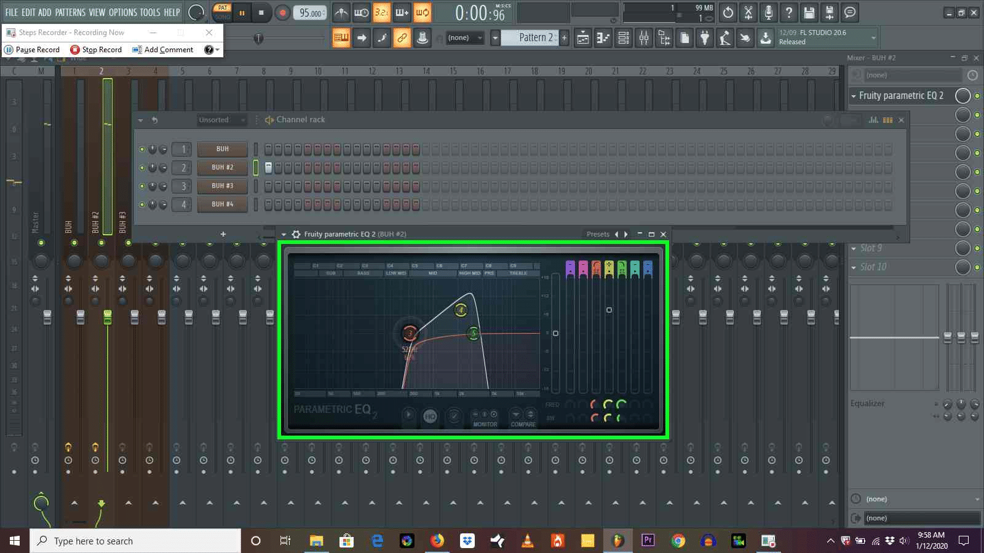Open File Explorer from taskbar

pos(316,541)
